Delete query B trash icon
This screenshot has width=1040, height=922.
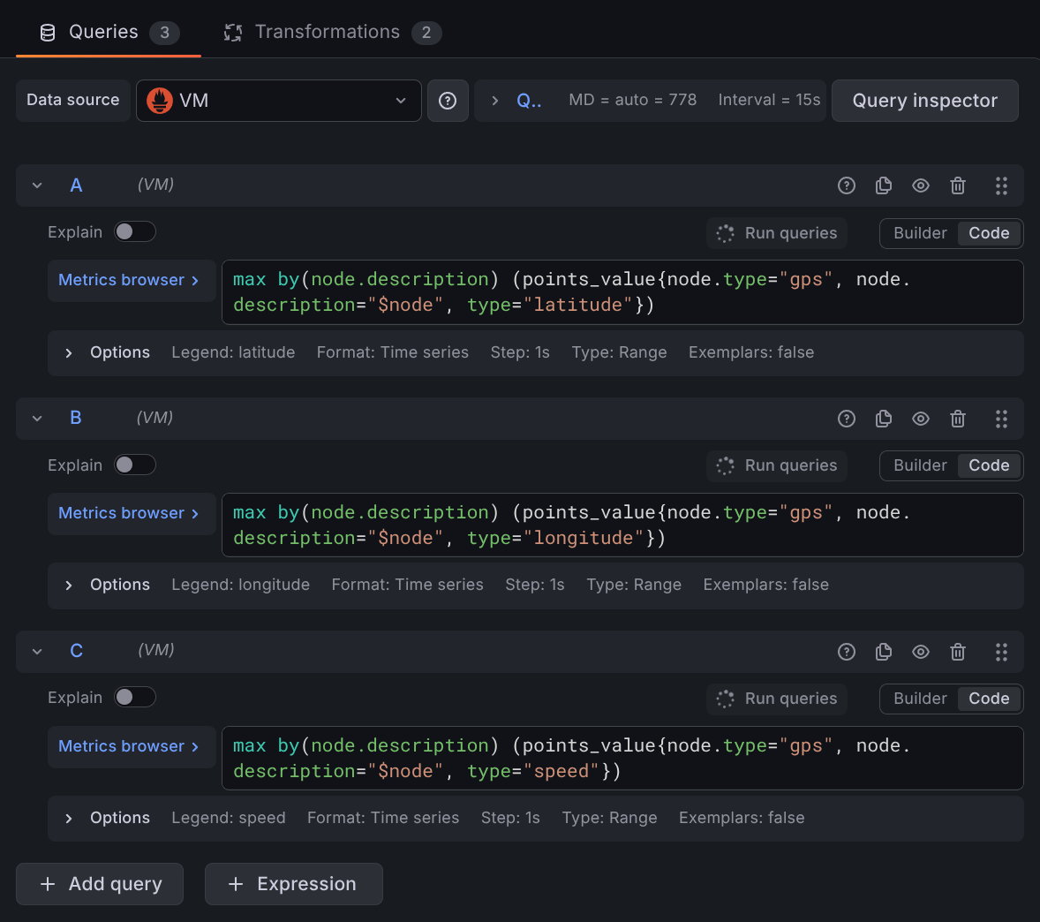(958, 419)
